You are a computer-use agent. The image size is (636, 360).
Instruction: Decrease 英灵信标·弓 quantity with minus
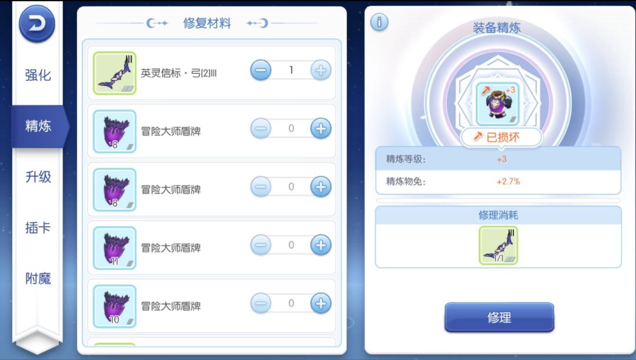pyautogui.click(x=261, y=70)
